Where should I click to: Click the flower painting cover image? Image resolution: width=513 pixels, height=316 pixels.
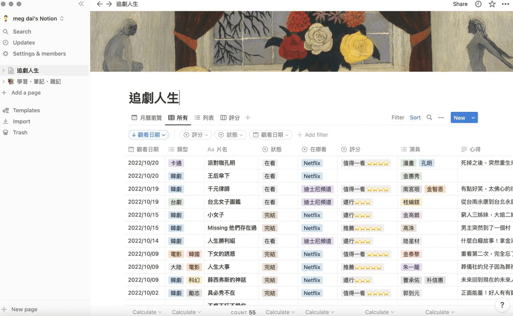301,41
